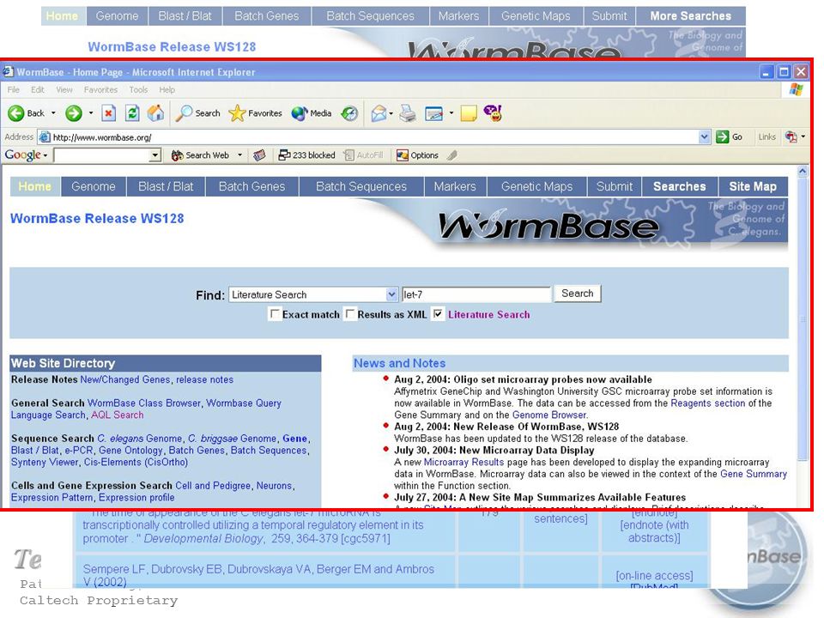Click the Go button next to the address bar
824x618 pixels.
tap(730, 137)
